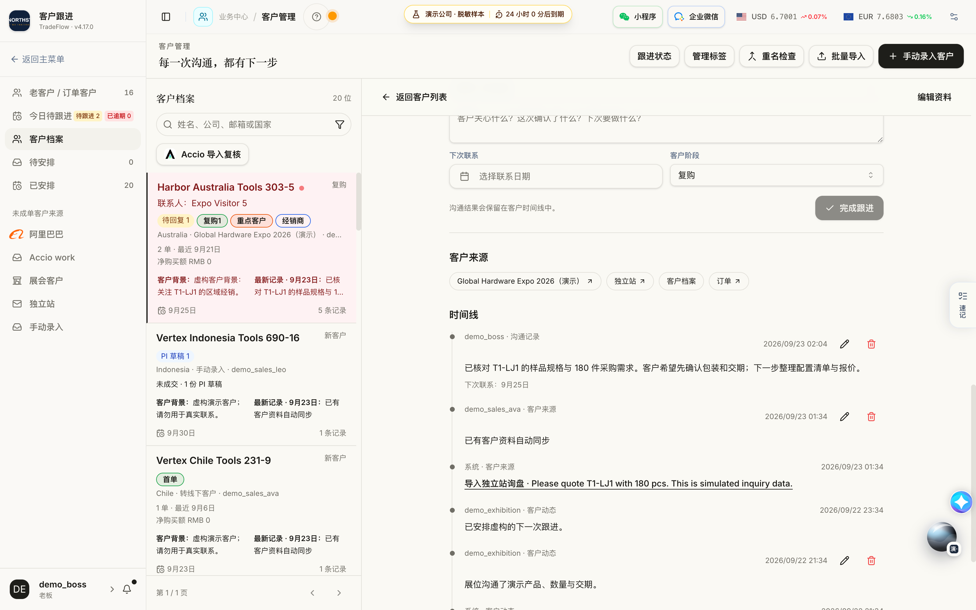Open 老客户 / 订单客户 menu item
The width and height of the screenshot is (976, 610).
point(73,93)
